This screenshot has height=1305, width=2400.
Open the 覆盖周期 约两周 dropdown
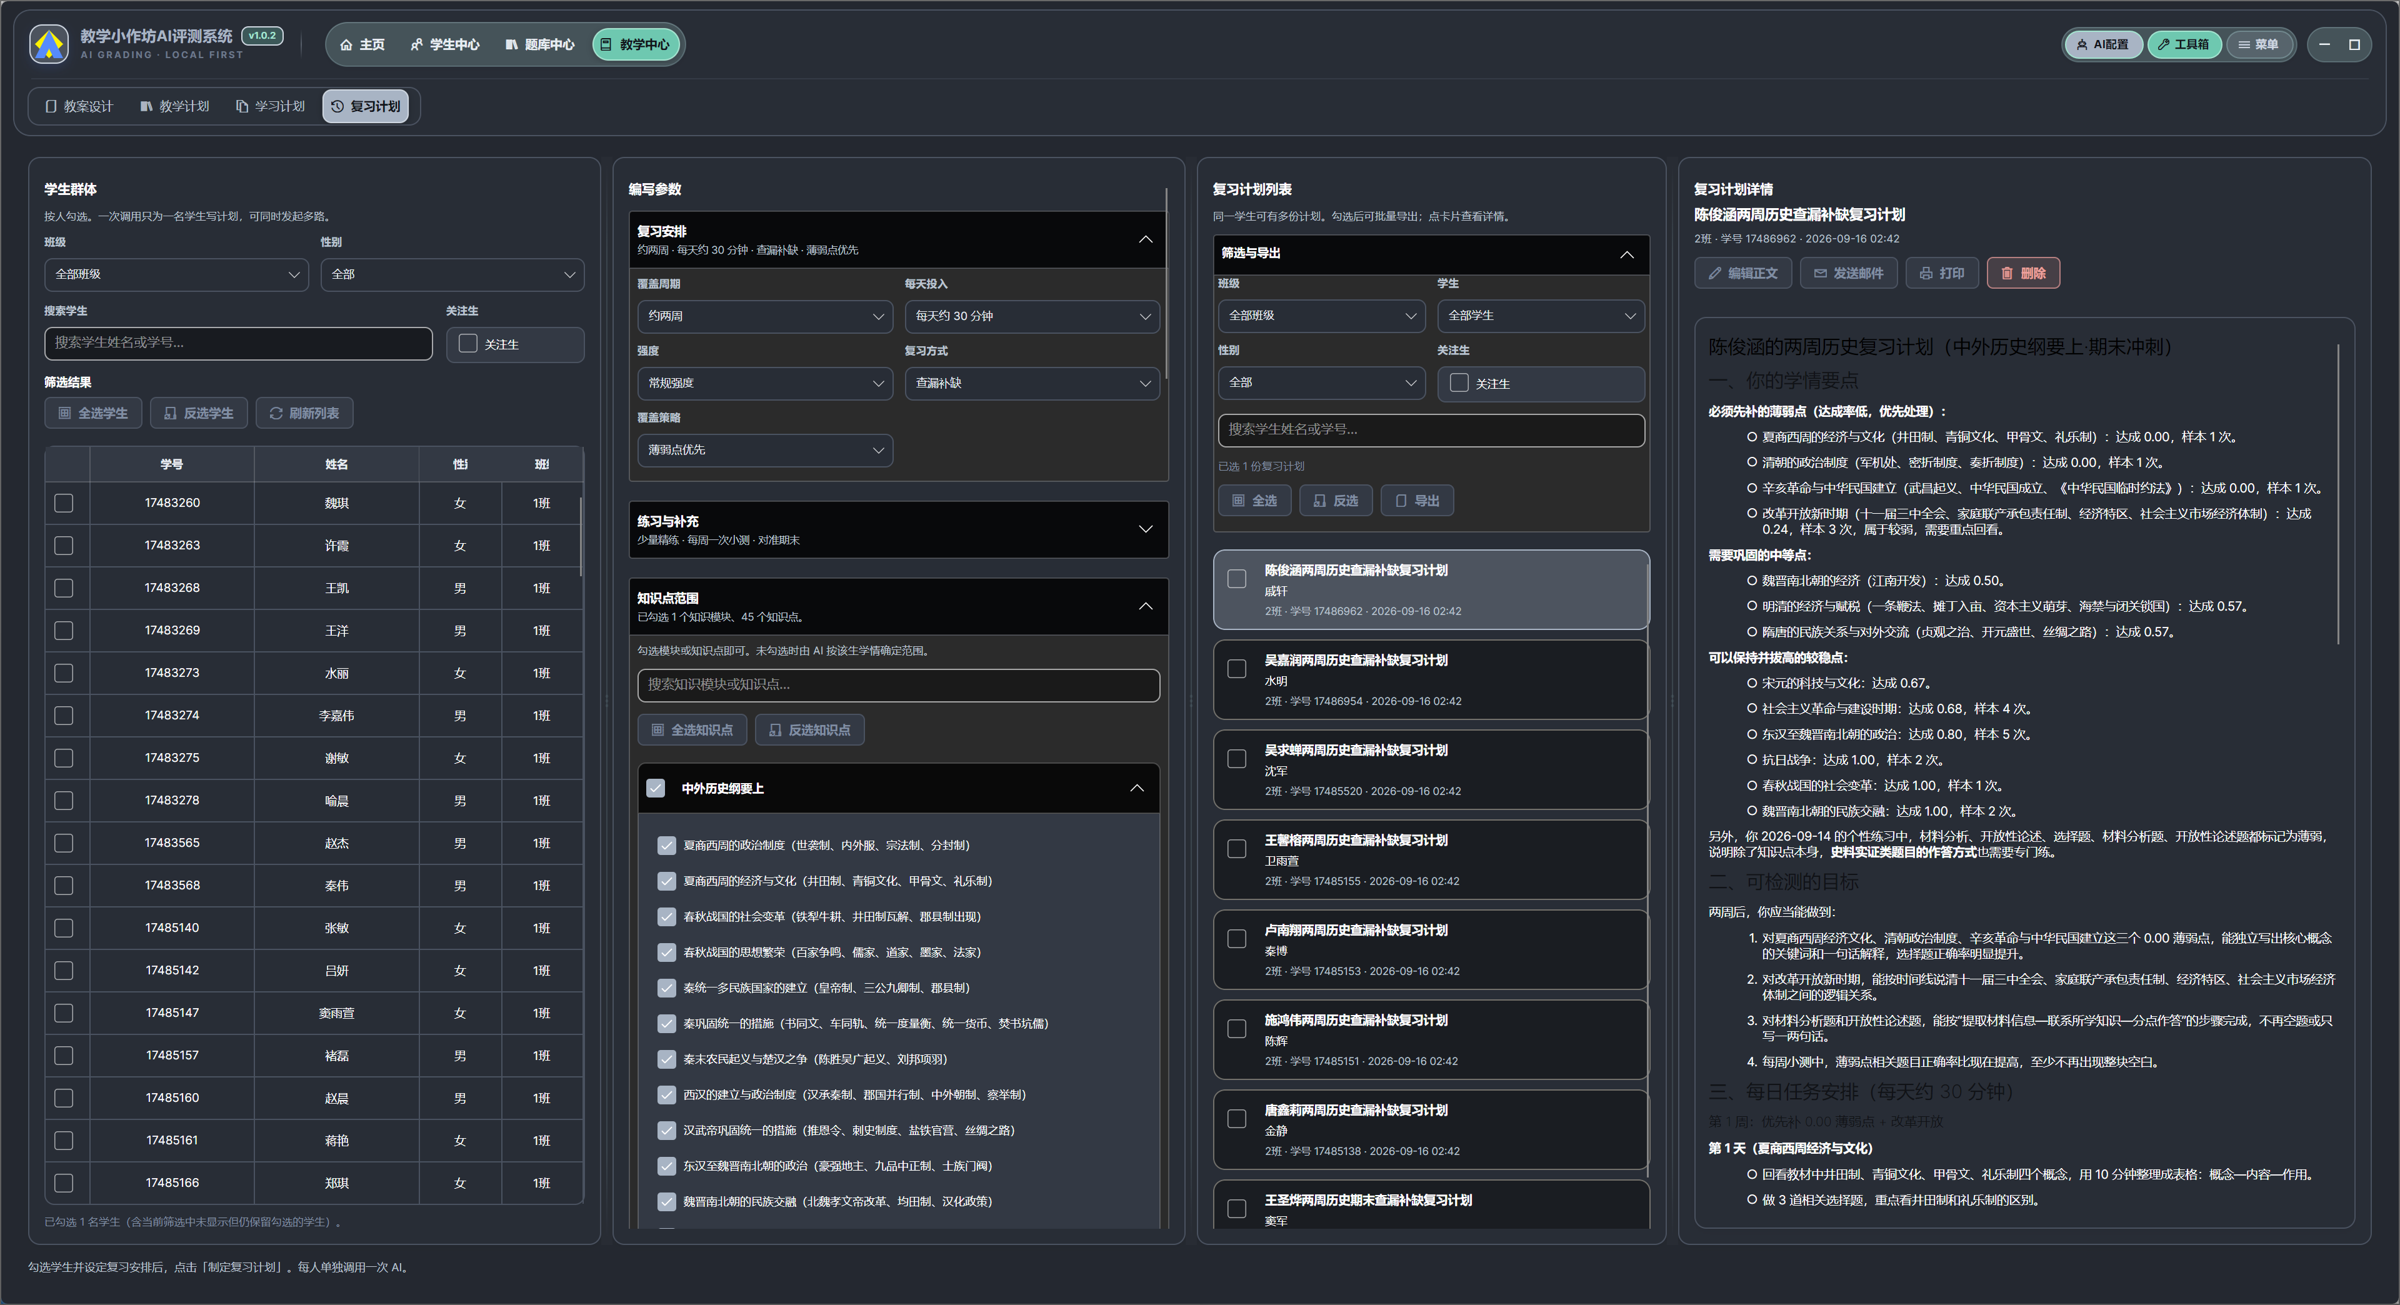[765, 317]
